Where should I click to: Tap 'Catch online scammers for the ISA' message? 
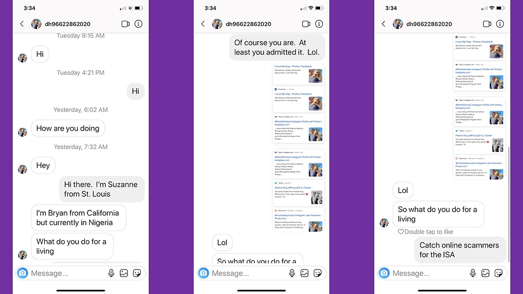[x=460, y=250]
